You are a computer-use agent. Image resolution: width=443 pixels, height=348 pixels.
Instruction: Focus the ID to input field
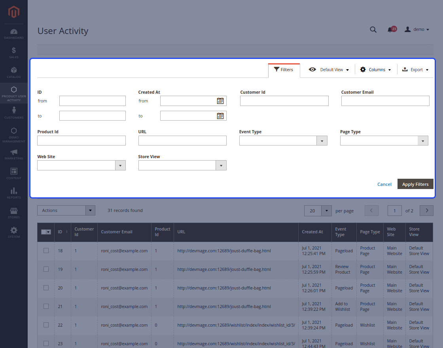point(93,116)
